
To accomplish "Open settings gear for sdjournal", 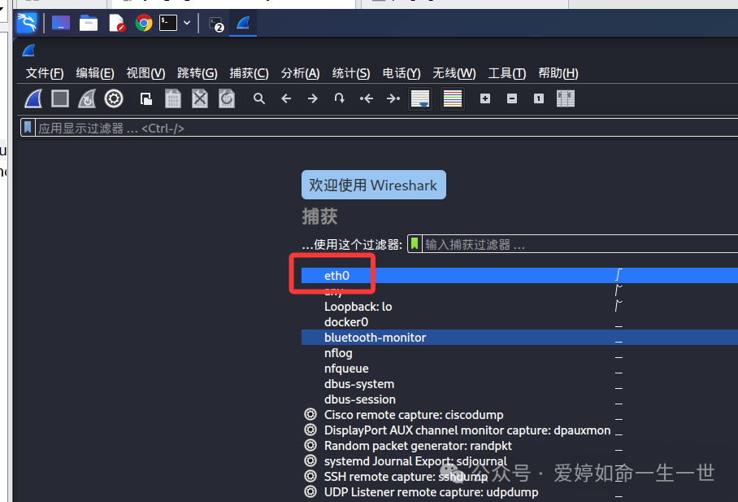I will (310, 461).
